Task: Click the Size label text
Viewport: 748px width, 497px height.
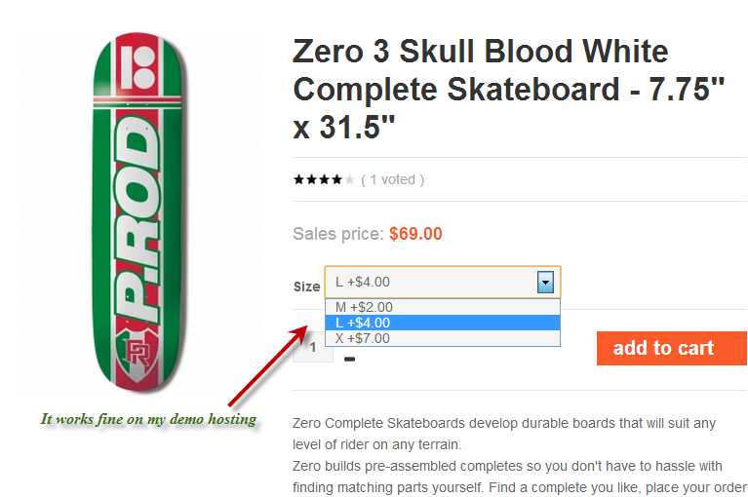Action: point(306,287)
